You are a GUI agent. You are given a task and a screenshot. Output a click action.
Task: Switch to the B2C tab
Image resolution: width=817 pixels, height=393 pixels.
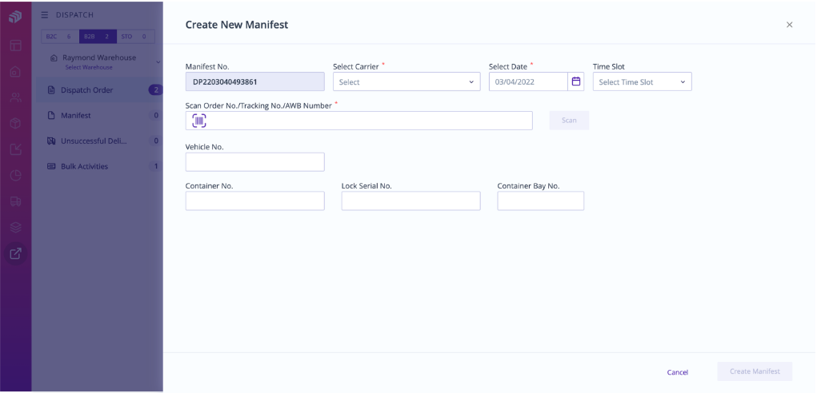coord(61,37)
